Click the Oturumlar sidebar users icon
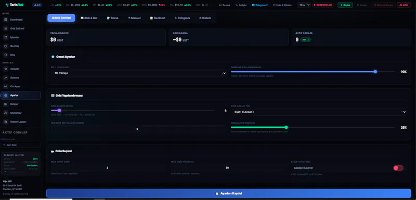This screenshot has height=200, width=416. [x=6, y=113]
